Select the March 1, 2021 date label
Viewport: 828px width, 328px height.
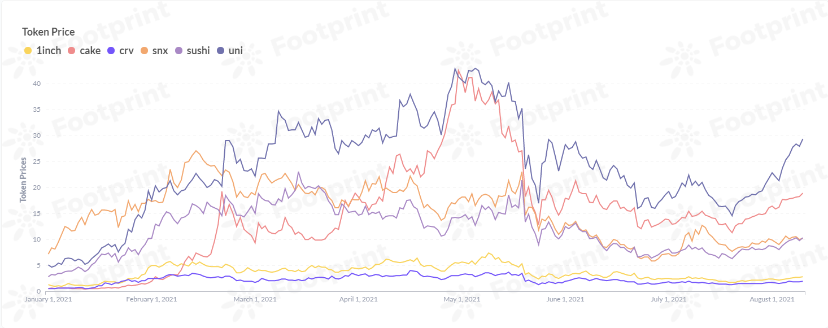pyautogui.click(x=255, y=299)
